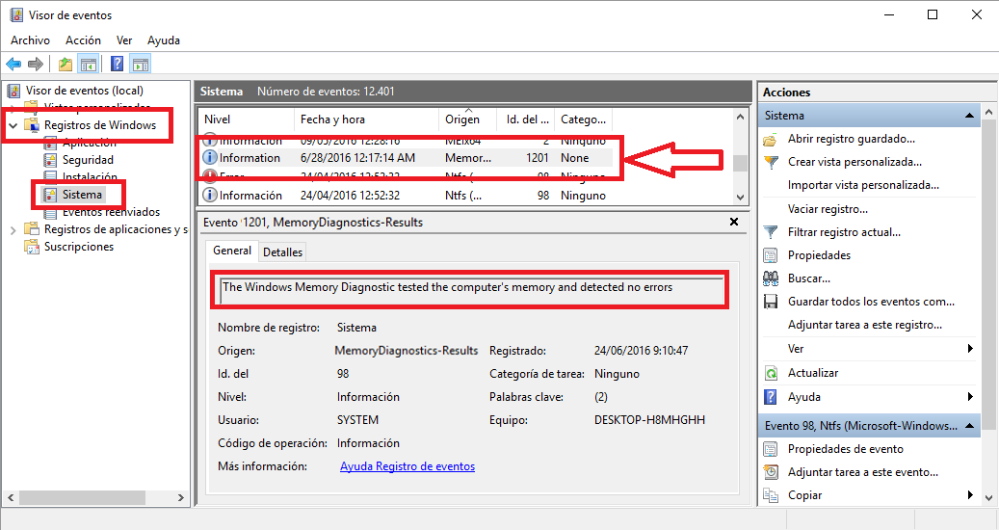999x530 pixels.
Task: Open the Archivo menu
Action: 30,40
